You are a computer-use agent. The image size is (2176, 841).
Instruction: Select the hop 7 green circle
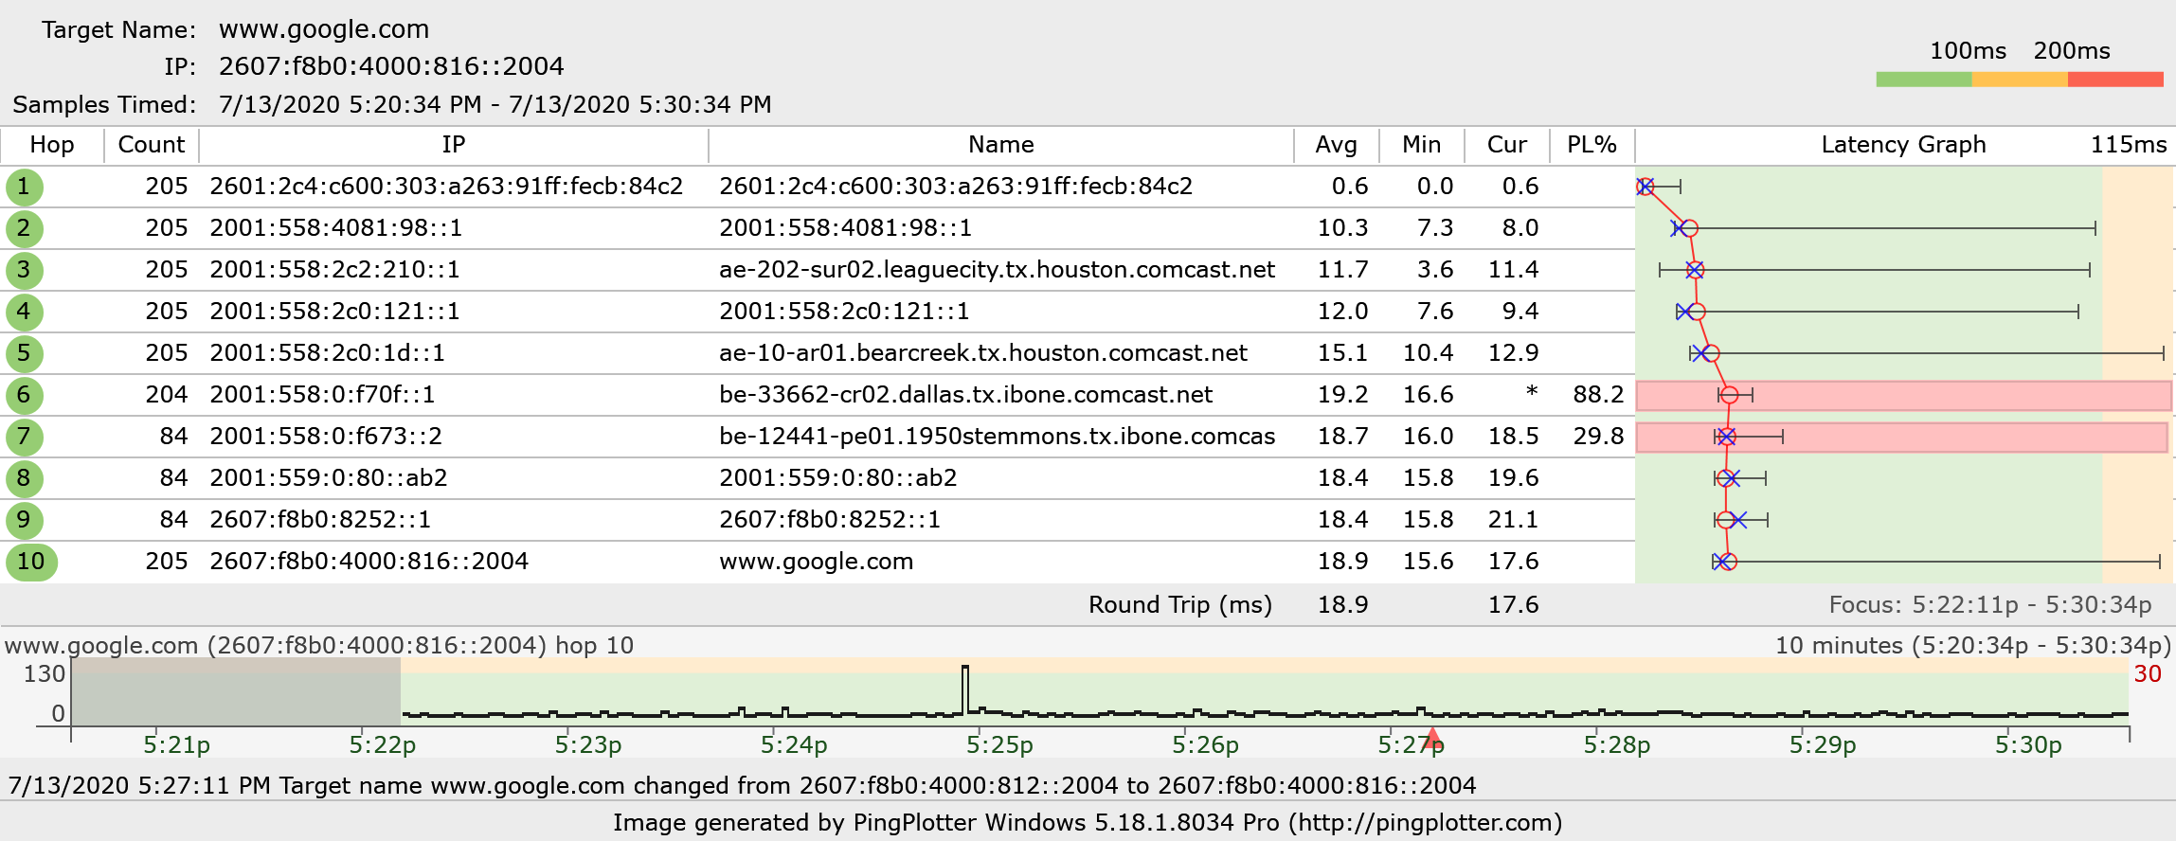[x=24, y=437]
